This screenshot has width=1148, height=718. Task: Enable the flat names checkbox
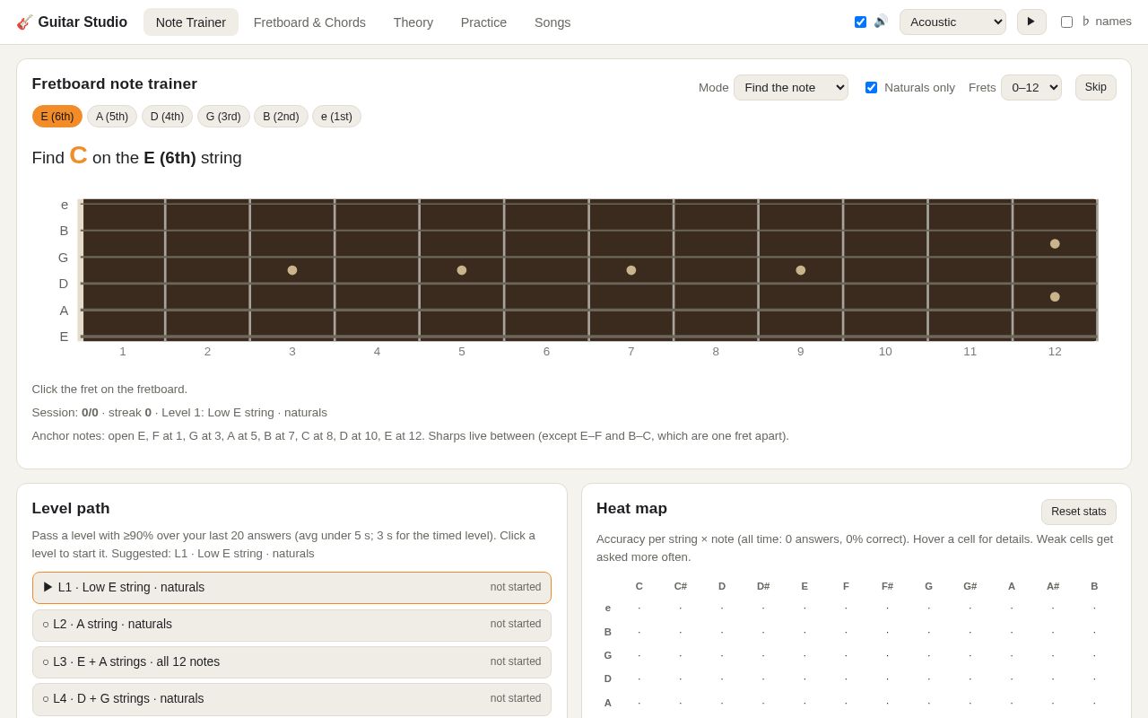click(x=1066, y=22)
